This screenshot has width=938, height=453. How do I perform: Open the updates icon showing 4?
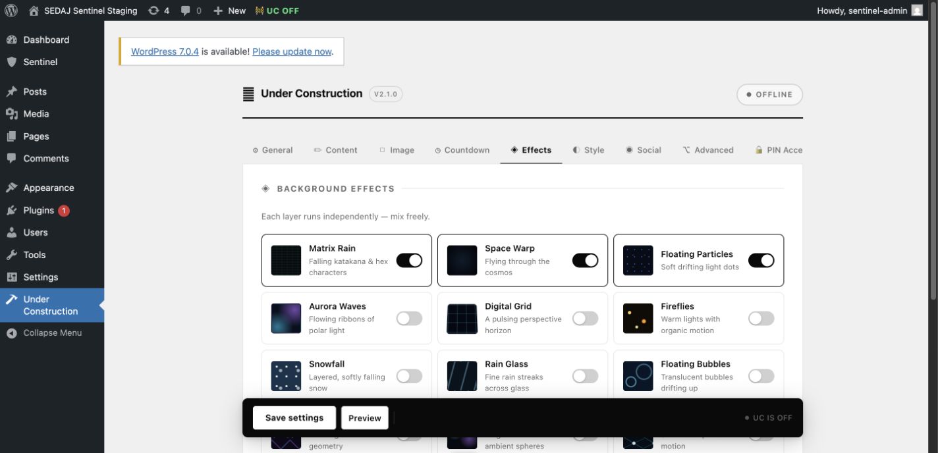[153, 11]
